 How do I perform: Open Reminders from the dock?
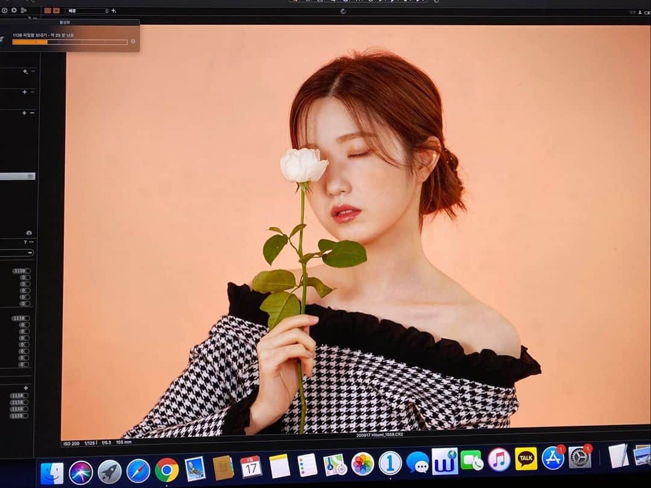pyautogui.click(x=307, y=465)
